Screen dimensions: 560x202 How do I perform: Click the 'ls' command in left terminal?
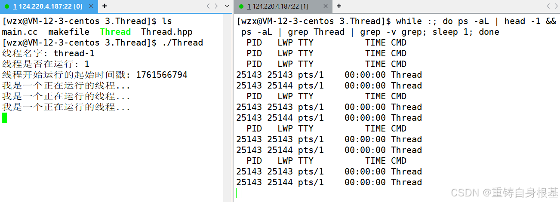[x=167, y=21]
